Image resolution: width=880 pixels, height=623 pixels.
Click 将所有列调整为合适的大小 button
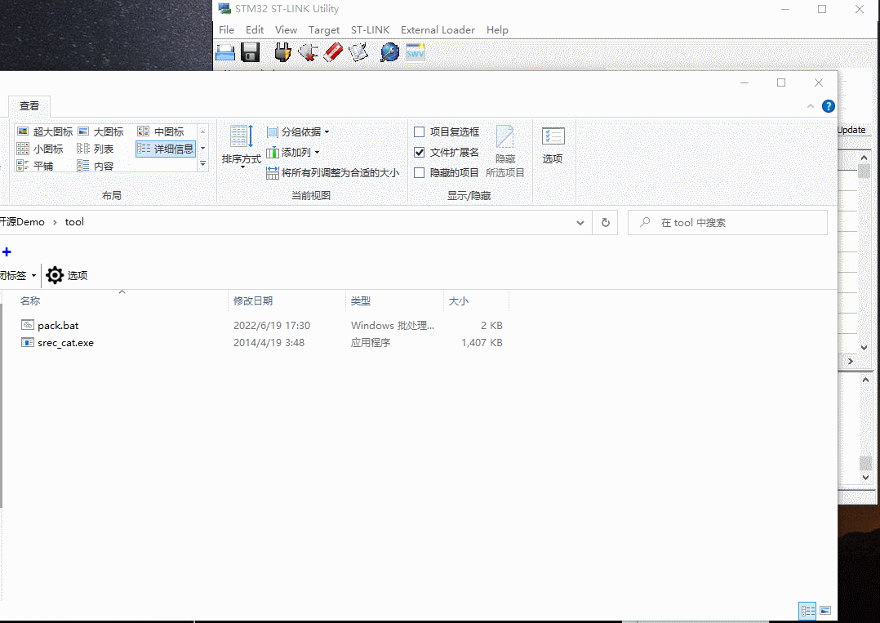333,172
